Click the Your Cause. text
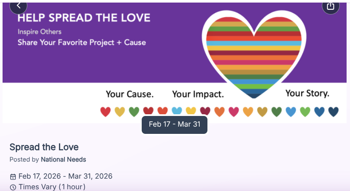 [x=130, y=94]
